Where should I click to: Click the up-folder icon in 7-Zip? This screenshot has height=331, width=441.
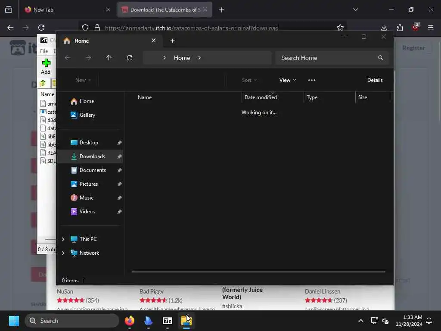click(43, 83)
